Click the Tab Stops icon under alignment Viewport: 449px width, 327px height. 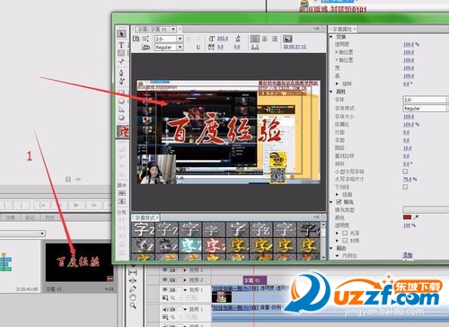(x=255, y=47)
